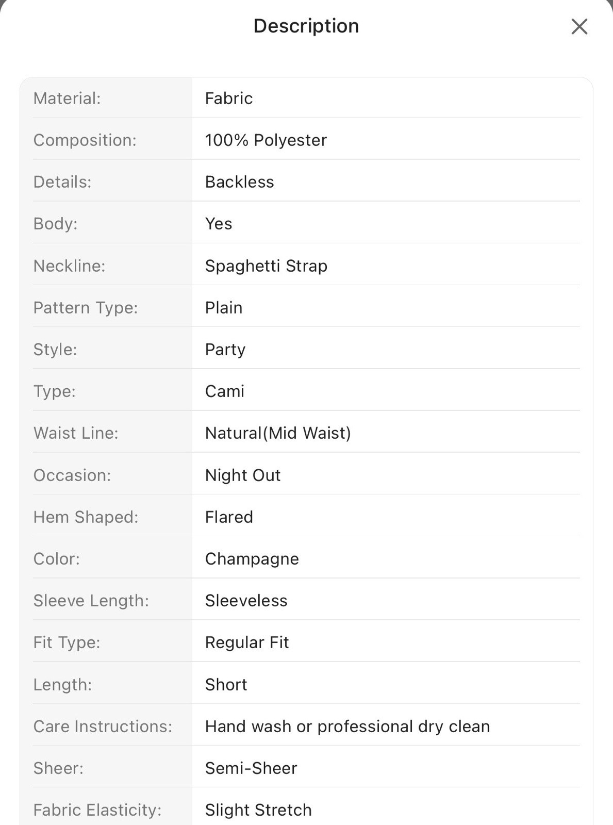The image size is (613, 825).
Task: Select the Details row showing Backless
Action: 306,181
